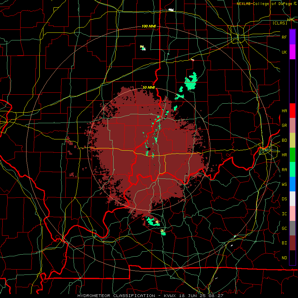
Task: Click the [CLAS] units label
Action: [280, 23]
